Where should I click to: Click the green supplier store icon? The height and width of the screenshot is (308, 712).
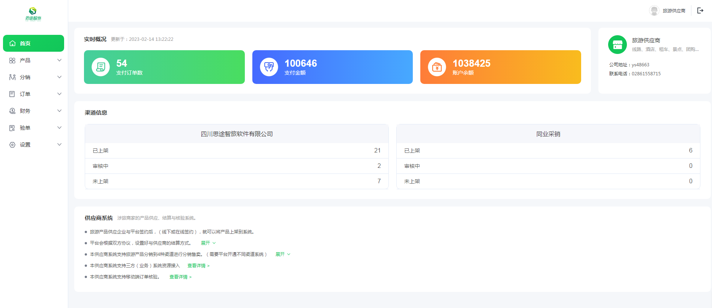(617, 45)
